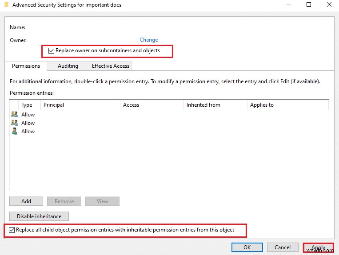Viewport: 339px width, 255px height.
Task: Click the single user icon of the third entry
Action: [15, 131]
